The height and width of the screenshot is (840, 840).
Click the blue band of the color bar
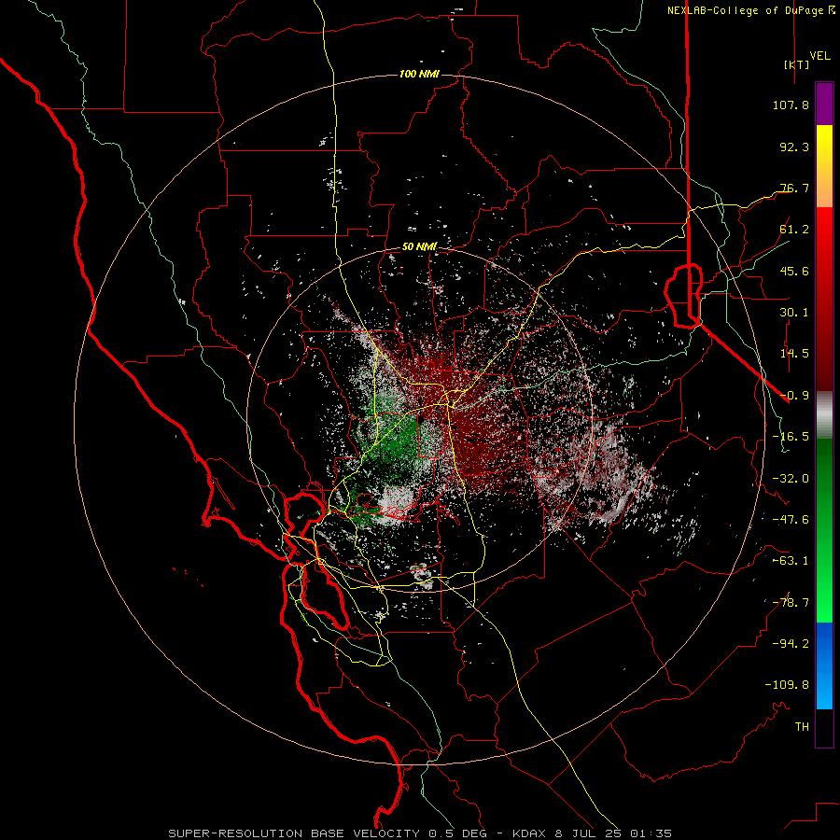(824, 665)
